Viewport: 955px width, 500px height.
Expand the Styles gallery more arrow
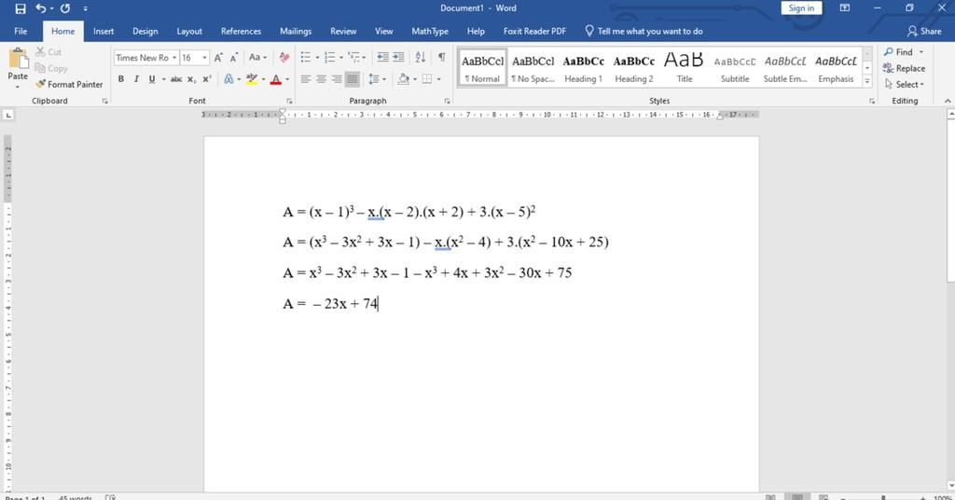pos(867,81)
